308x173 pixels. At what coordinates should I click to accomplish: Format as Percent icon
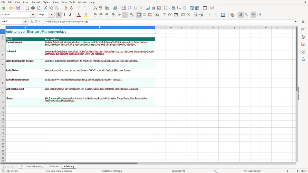pos(165,15)
